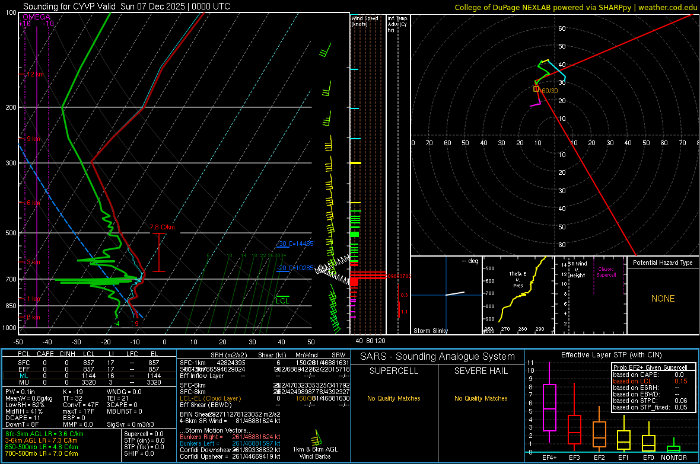Click the 6 km height marker
The width and height of the screenshot is (700, 464).
[x=33, y=203]
